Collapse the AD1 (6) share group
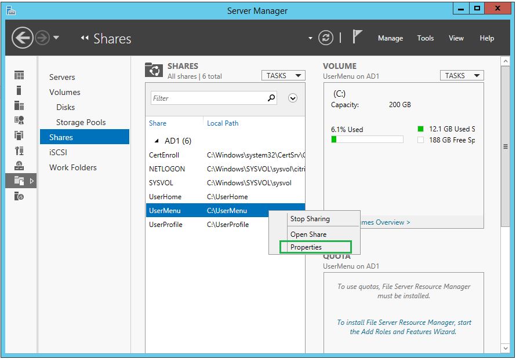The image size is (516, 359). click(x=157, y=141)
